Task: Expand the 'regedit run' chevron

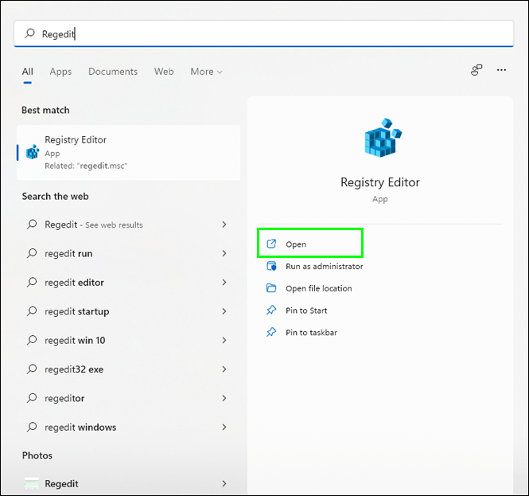Action: pyautogui.click(x=224, y=253)
